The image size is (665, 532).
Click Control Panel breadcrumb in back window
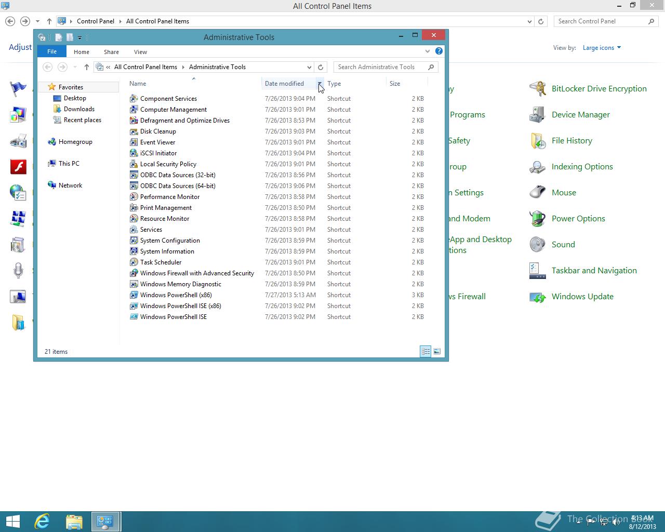click(96, 21)
